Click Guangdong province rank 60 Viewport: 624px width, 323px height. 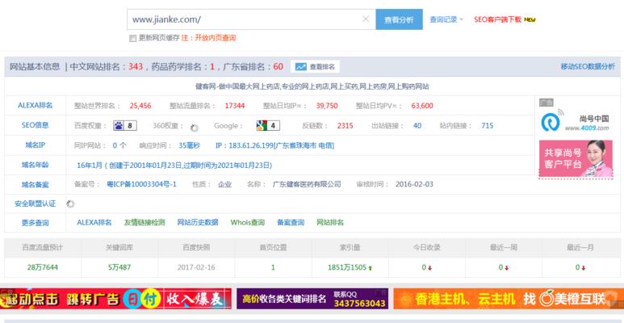tap(278, 66)
